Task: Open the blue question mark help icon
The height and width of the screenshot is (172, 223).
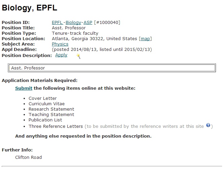Action: tap(208, 125)
